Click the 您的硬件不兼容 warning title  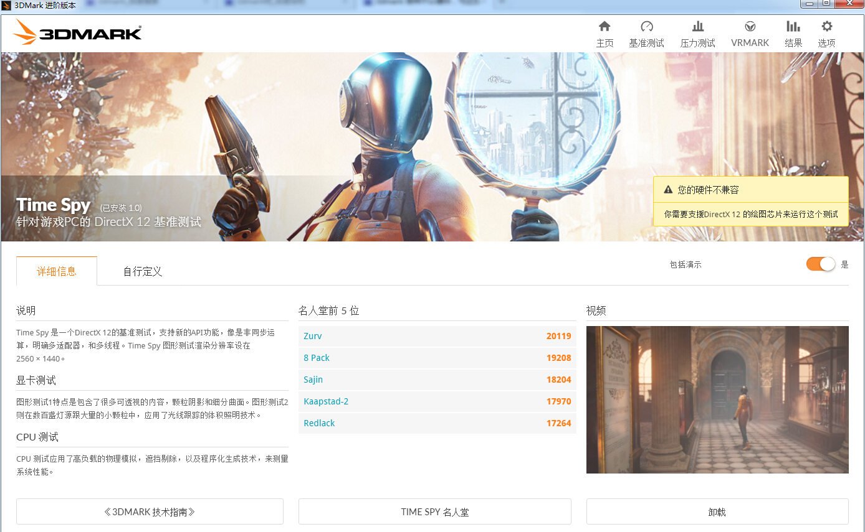pos(708,190)
